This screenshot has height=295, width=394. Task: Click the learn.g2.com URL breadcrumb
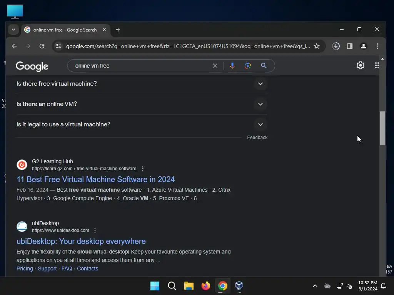point(84,169)
